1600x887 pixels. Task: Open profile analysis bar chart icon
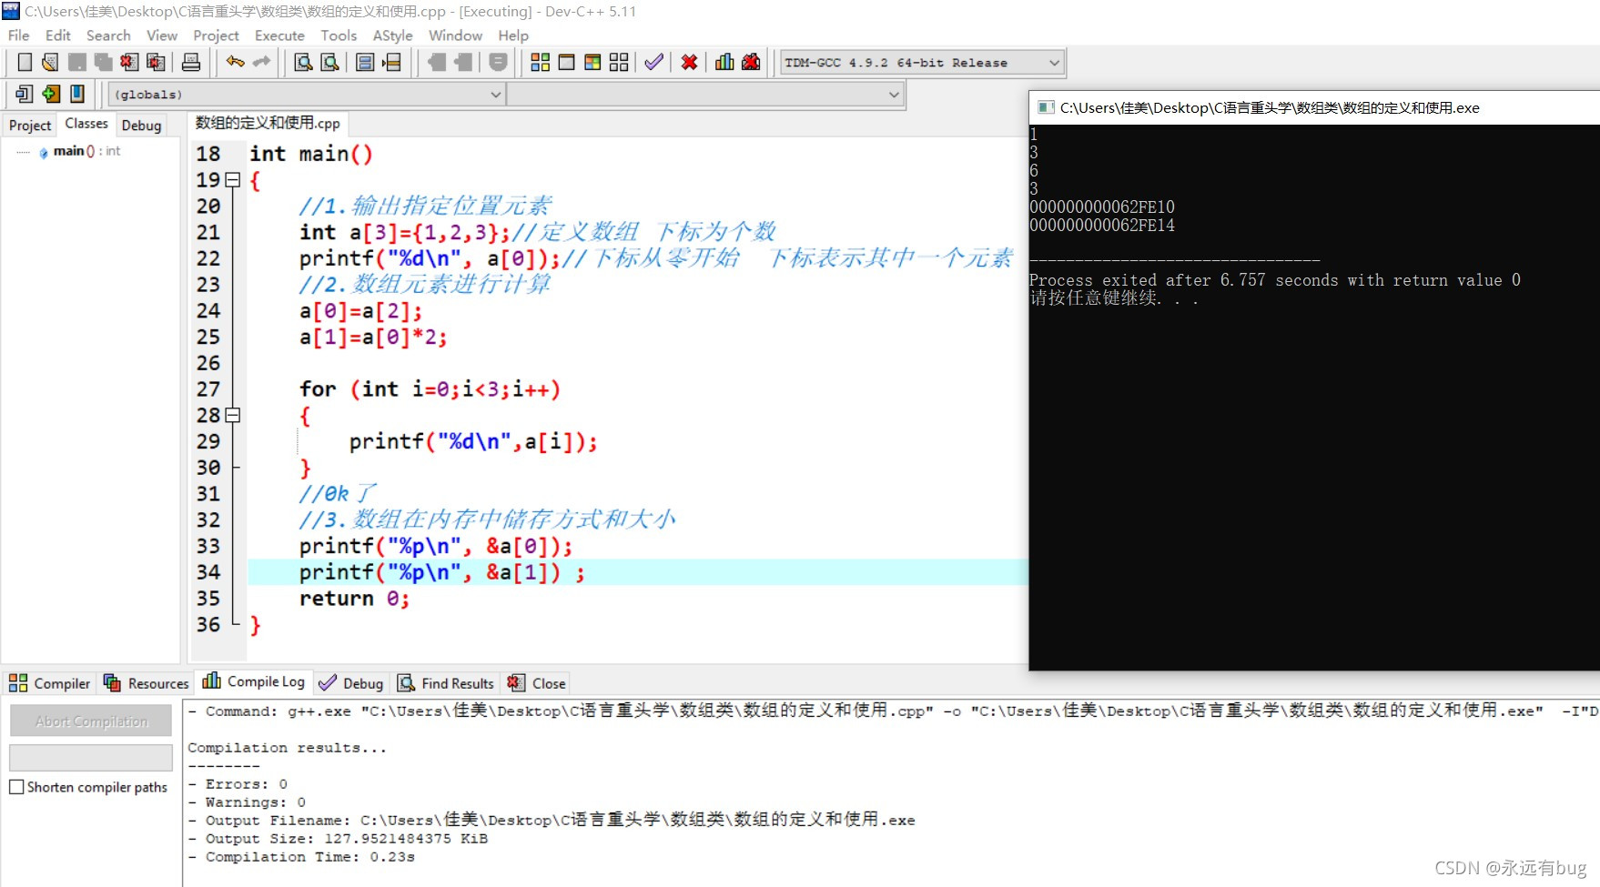coord(724,62)
